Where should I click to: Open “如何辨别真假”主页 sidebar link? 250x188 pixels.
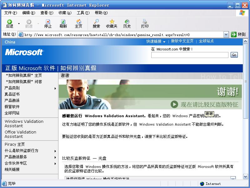pos(24,75)
